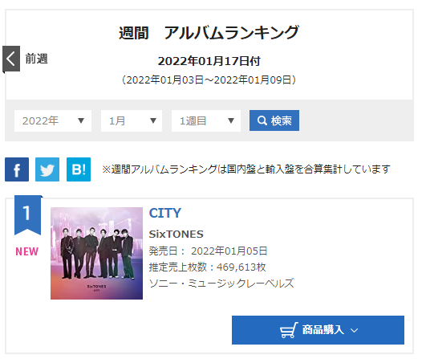Click the number 1 rank ribbon
The height and width of the screenshot is (359, 422).
(x=28, y=215)
